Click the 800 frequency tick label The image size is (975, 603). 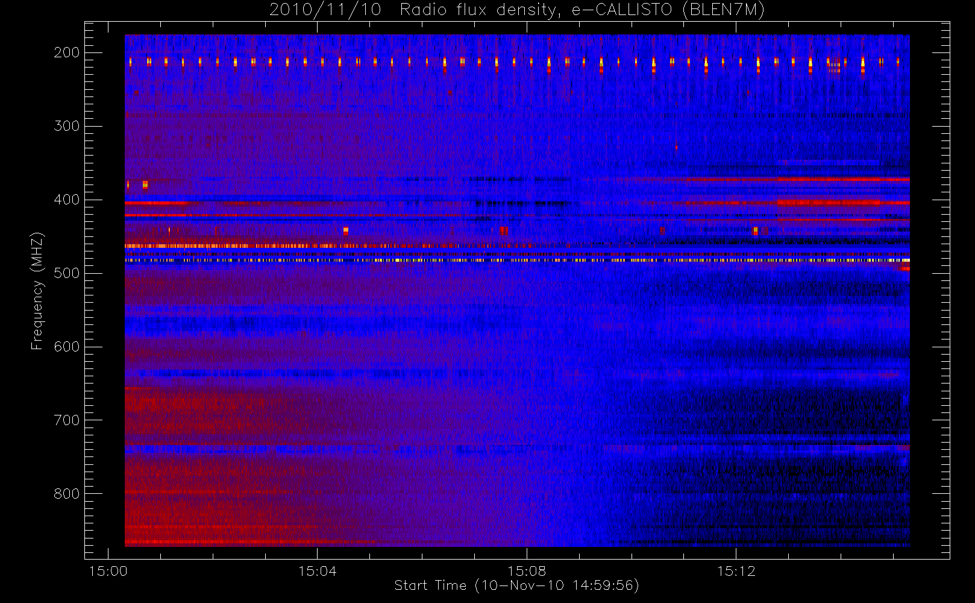tap(67, 494)
